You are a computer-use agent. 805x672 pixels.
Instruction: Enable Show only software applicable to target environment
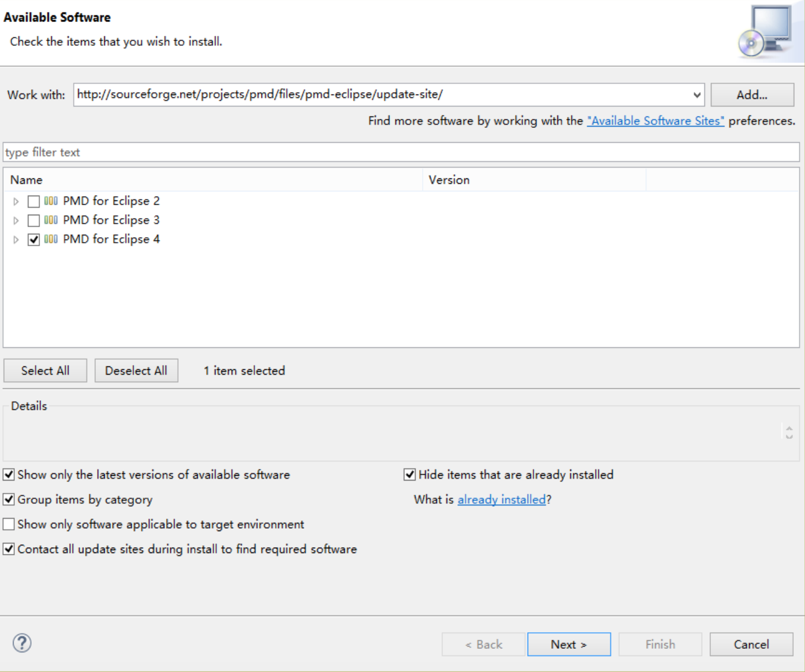(9, 525)
